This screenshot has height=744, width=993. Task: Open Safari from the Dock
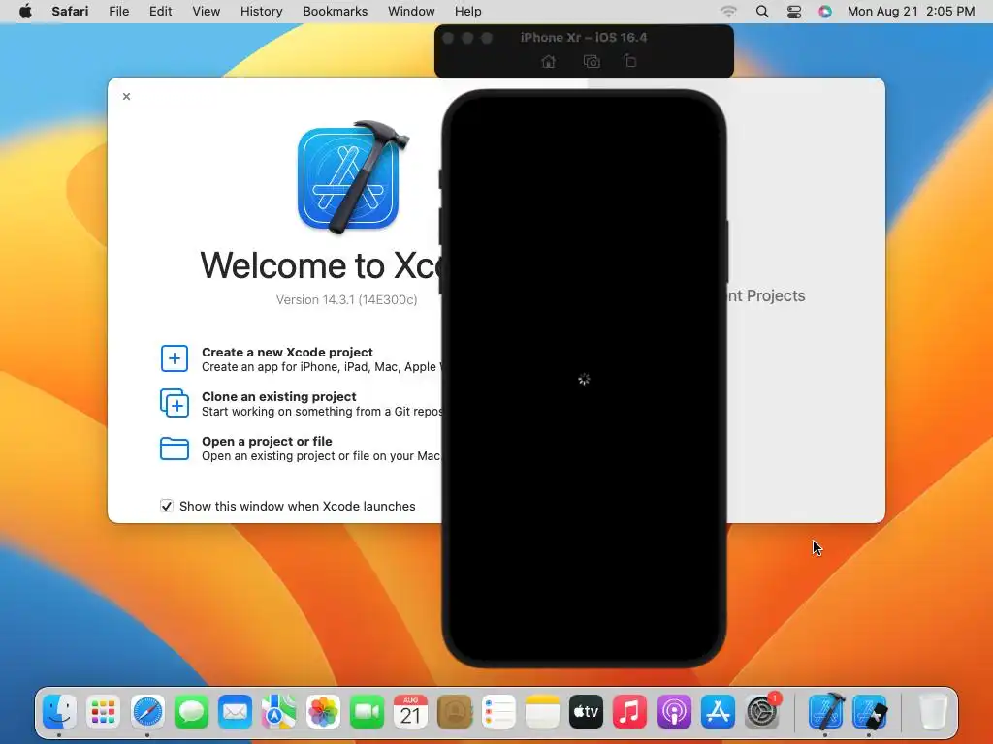(147, 712)
